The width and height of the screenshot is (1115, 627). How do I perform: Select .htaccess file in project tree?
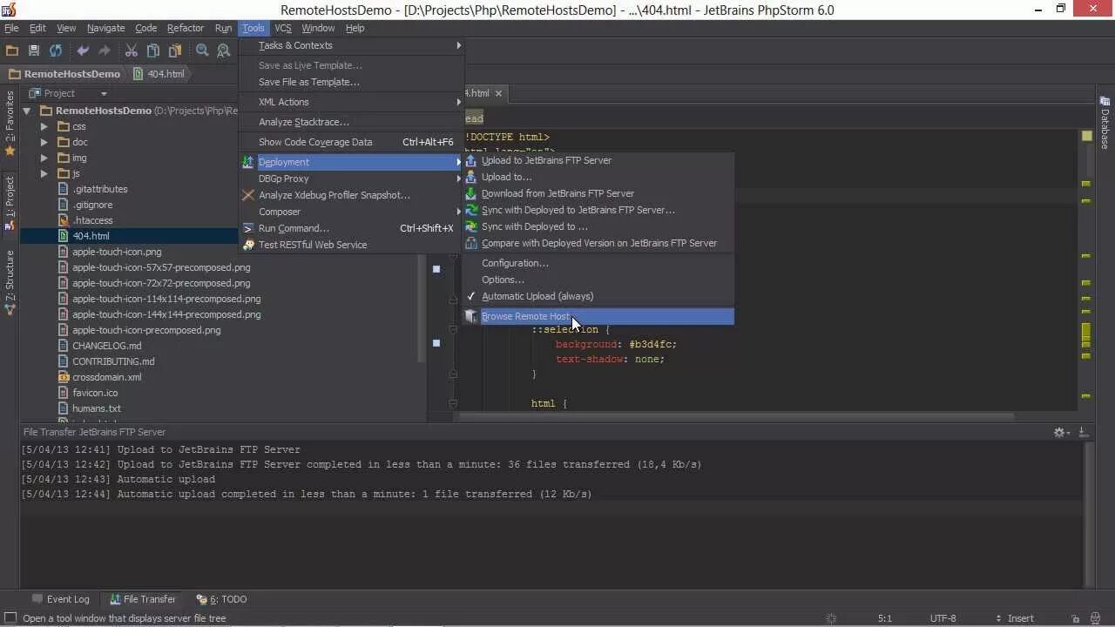coord(92,220)
